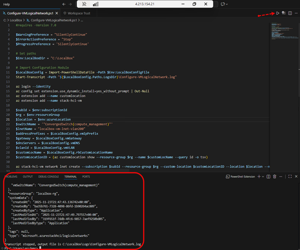This screenshot has height=250, width=300.
Task: Close the remote session connection bar
Action: click(x=206, y=4)
